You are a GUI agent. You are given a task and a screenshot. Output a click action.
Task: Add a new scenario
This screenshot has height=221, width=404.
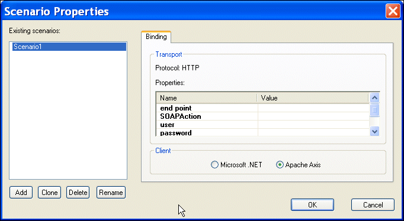[x=21, y=193]
